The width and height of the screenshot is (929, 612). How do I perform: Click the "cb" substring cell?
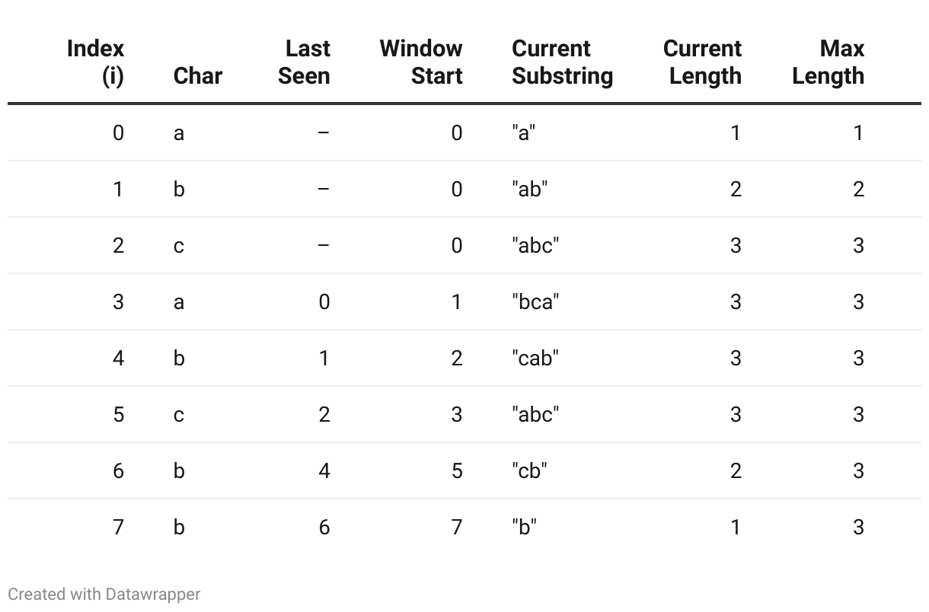pyautogui.click(x=529, y=471)
